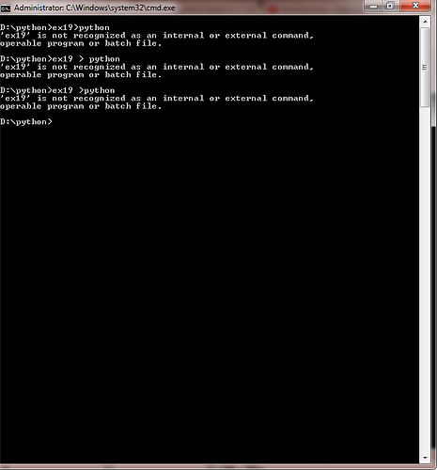
Task: Click the third 'ex19' not recognized error line
Action: 157,98
